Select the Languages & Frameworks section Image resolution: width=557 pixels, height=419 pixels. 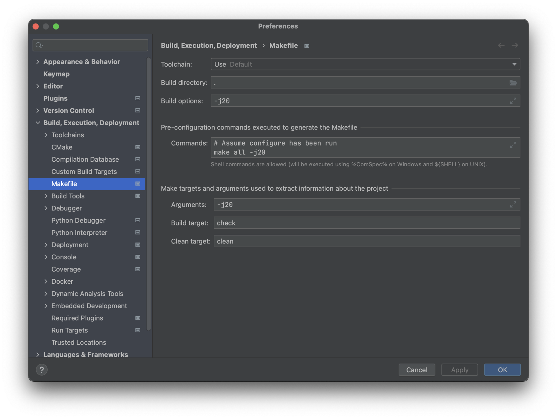(x=86, y=354)
